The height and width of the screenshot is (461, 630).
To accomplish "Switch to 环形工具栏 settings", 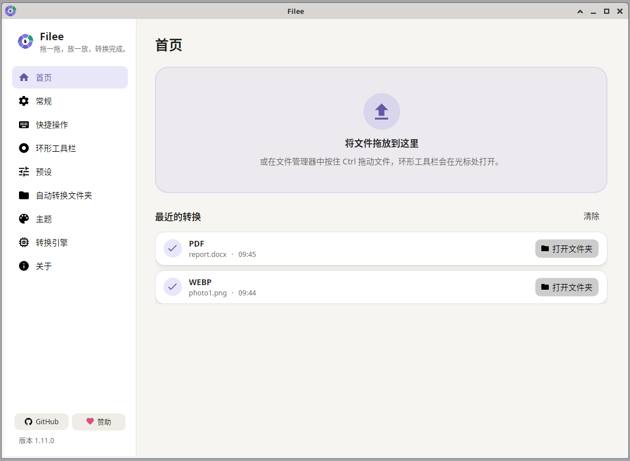I will coord(70,148).
